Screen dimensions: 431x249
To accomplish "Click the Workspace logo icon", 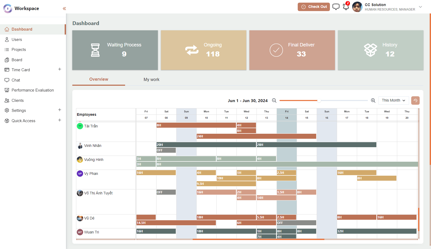I will click(8, 8).
